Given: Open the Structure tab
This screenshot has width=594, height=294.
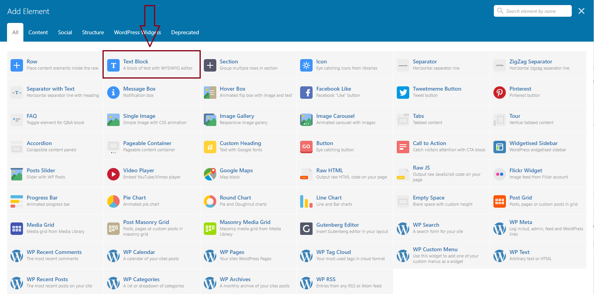Looking at the screenshot, I should [93, 32].
